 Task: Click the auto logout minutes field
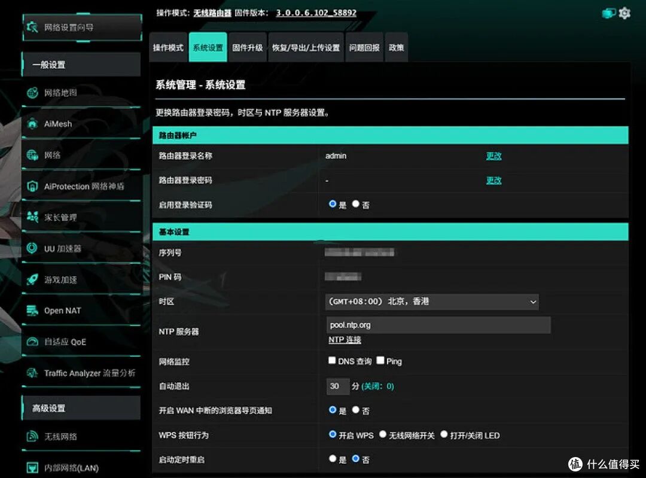(x=337, y=386)
